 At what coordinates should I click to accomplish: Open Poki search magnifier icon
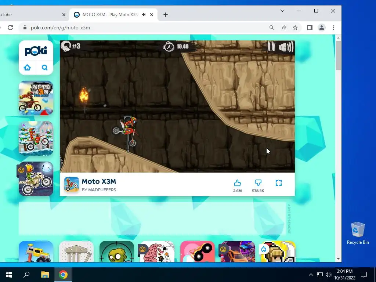tap(44, 68)
